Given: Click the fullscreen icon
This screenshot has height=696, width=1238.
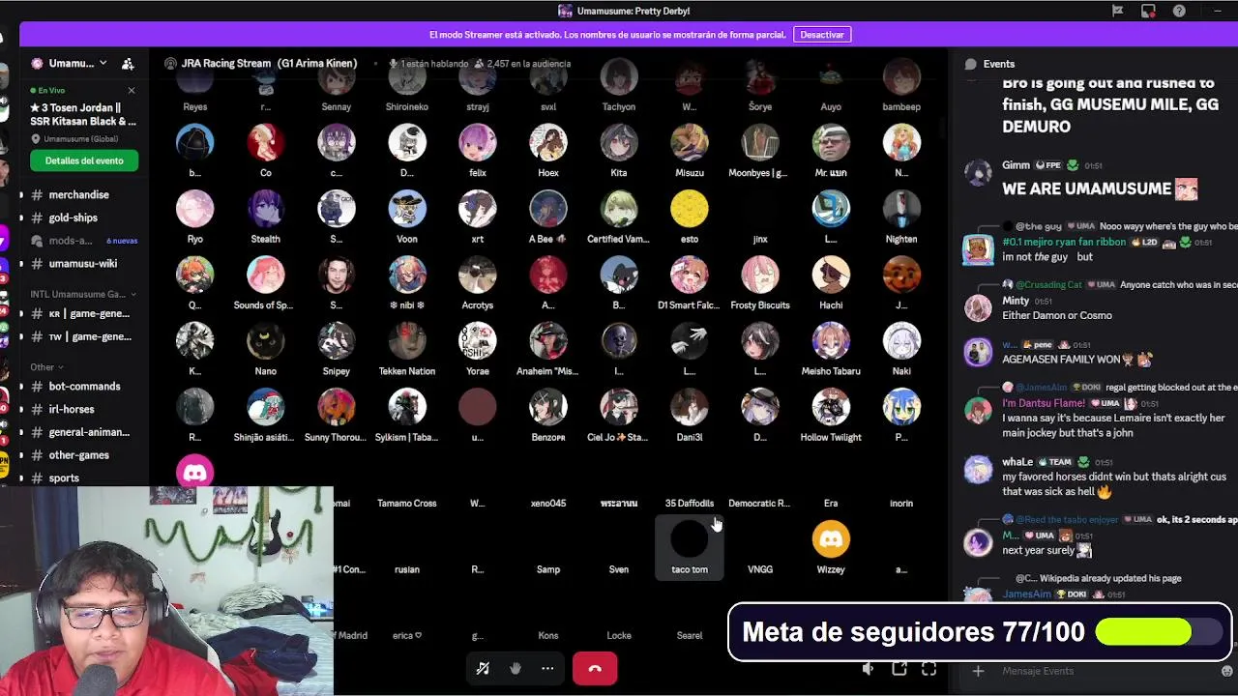Looking at the screenshot, I should (x=928, y=669).
